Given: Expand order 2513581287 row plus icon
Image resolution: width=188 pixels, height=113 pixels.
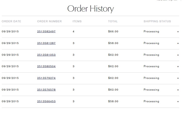Looking at the screenshot, I should pos(178,43).
